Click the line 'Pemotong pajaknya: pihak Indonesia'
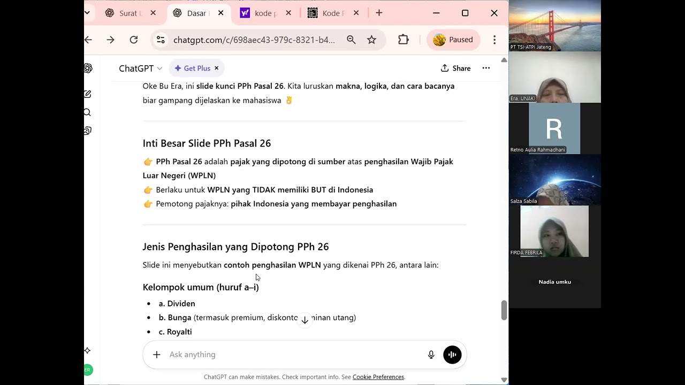 270,204
